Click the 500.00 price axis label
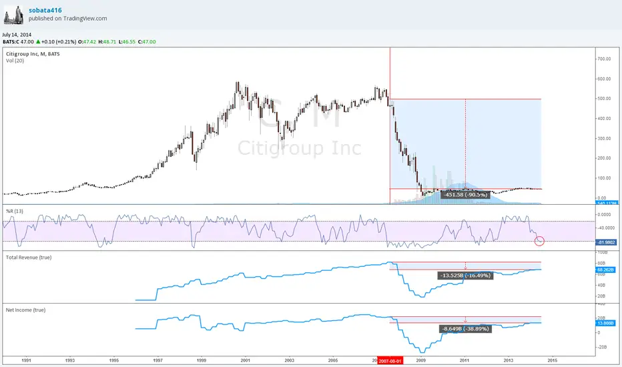Image resolution: width=622 pixels, height=367 pixels. point(604,98)
